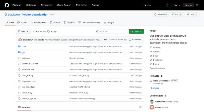Focus the Go to file field
This screenshot has width=204, height=112.
point(111,32)
